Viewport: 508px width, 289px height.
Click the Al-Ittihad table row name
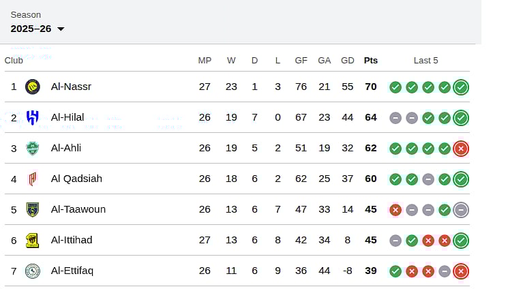tap(72, 240)
